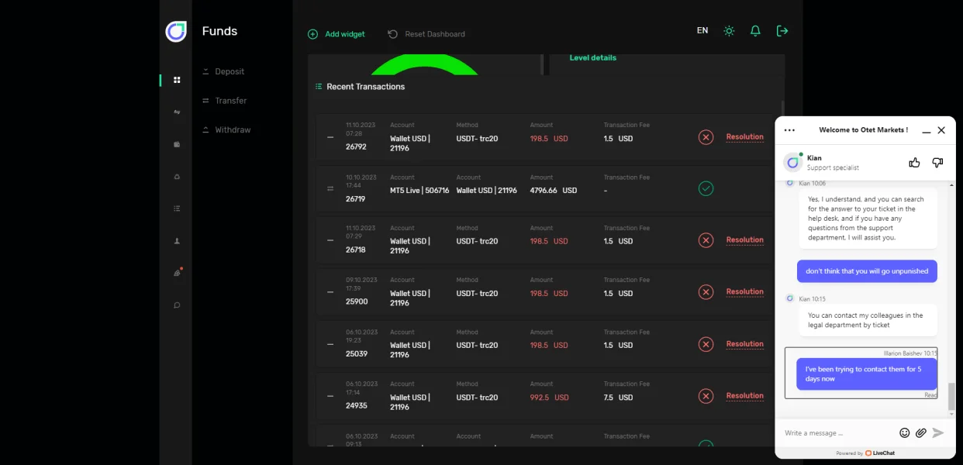Click the success checkmark for transaction 26719
Viewport: 963px width, 465px height.
tap(706, 188)
